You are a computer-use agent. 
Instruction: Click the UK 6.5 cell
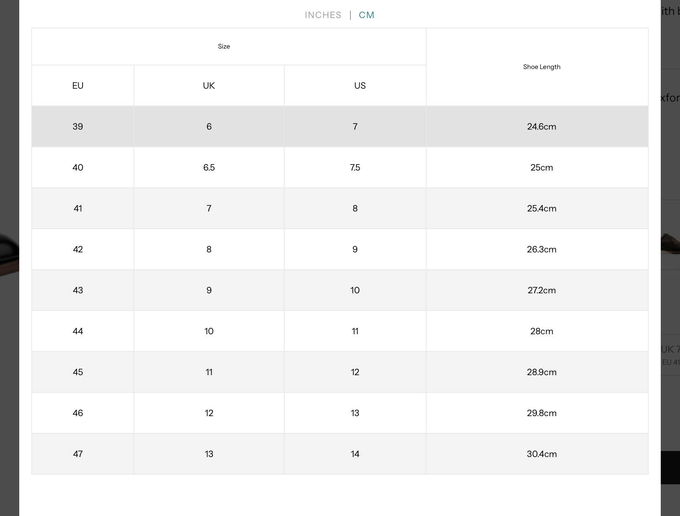coord(209,167)
